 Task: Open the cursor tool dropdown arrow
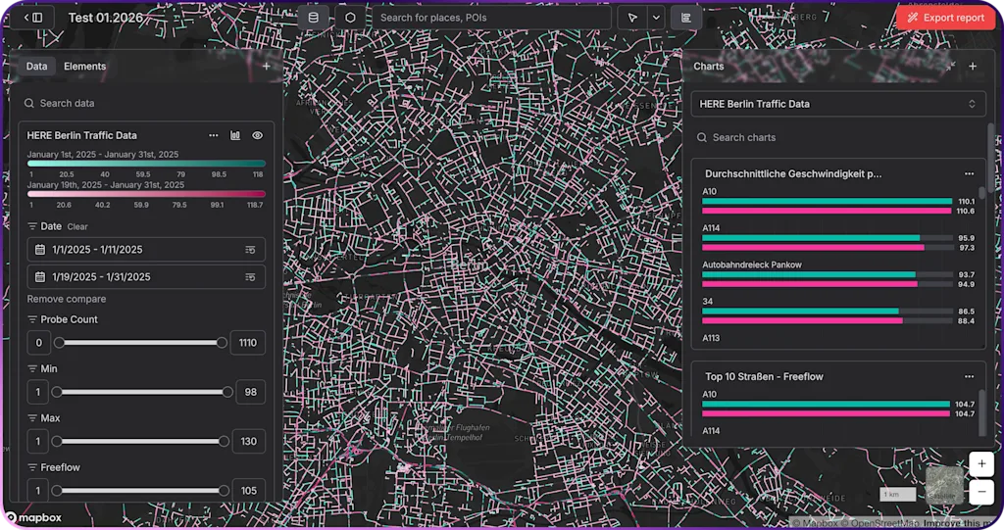click(x=655, y=18)
